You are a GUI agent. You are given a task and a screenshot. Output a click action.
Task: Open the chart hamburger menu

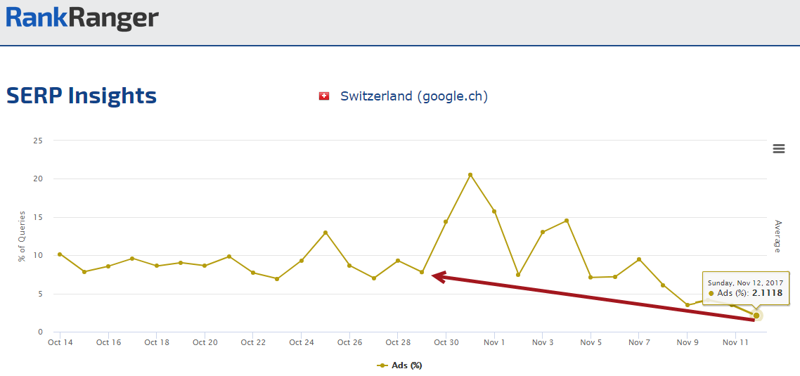[x=778, y=148]
